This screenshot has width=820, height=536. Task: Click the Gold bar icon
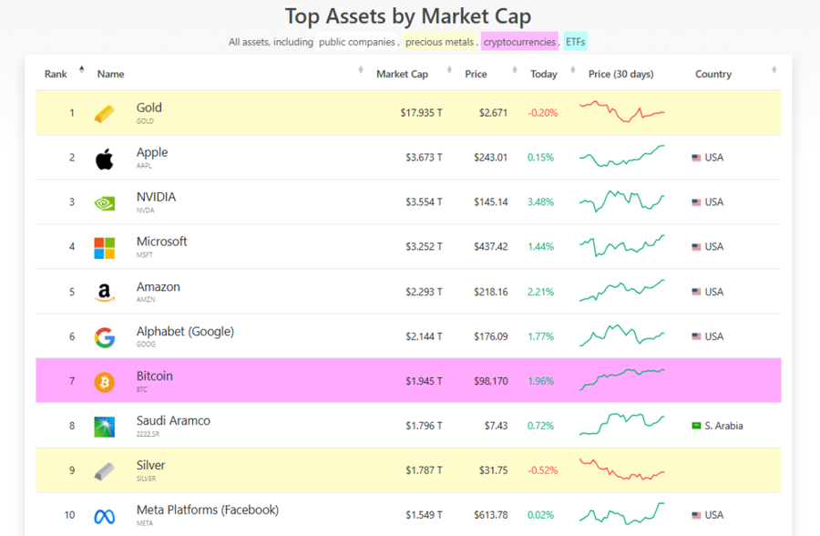104,114
